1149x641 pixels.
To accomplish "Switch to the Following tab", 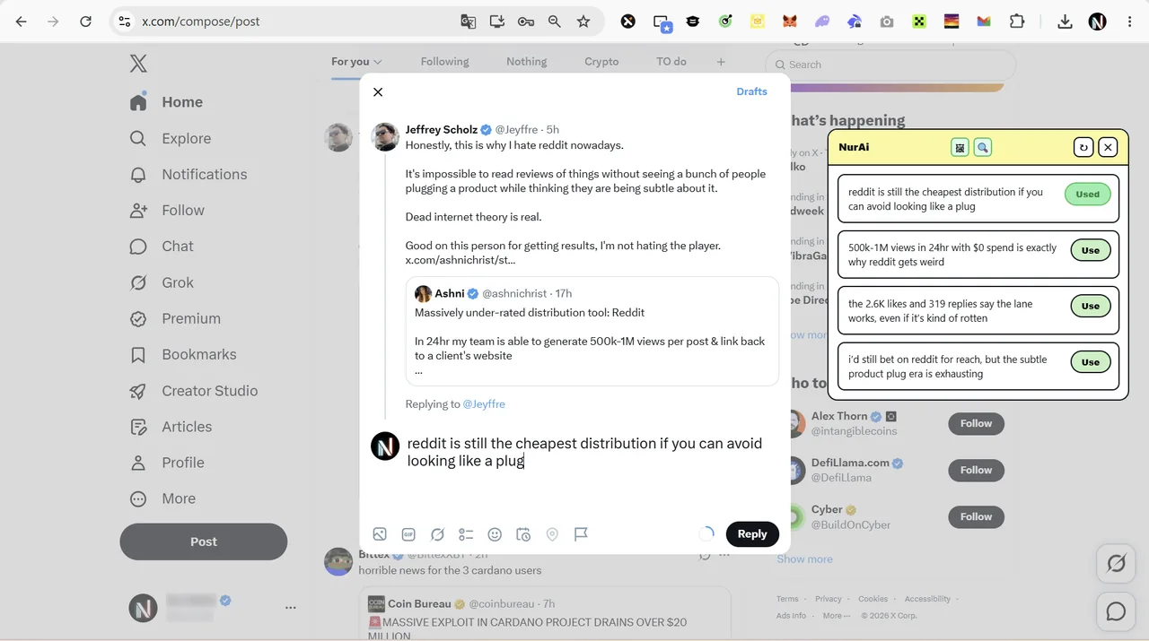I will coord(445,62).
